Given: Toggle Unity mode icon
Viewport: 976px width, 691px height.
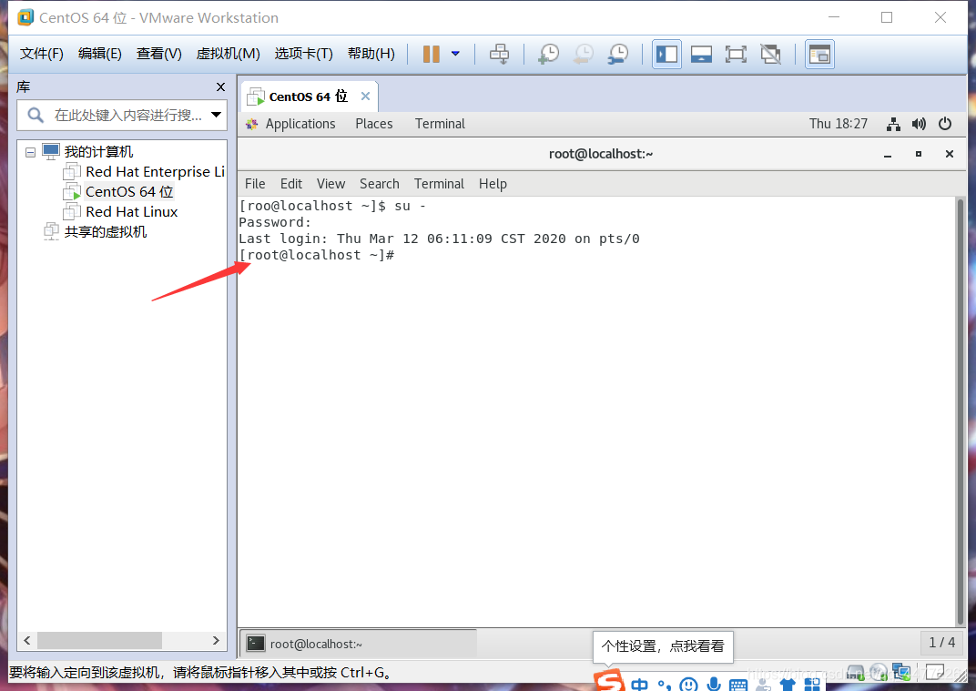Looking at the screenshot, I should pos(770,54).
